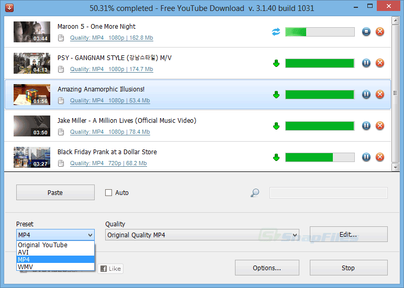Click the Maroon 5 download progress bar
404x288 pixels.
pyautogui.click(x=320, y=32)
